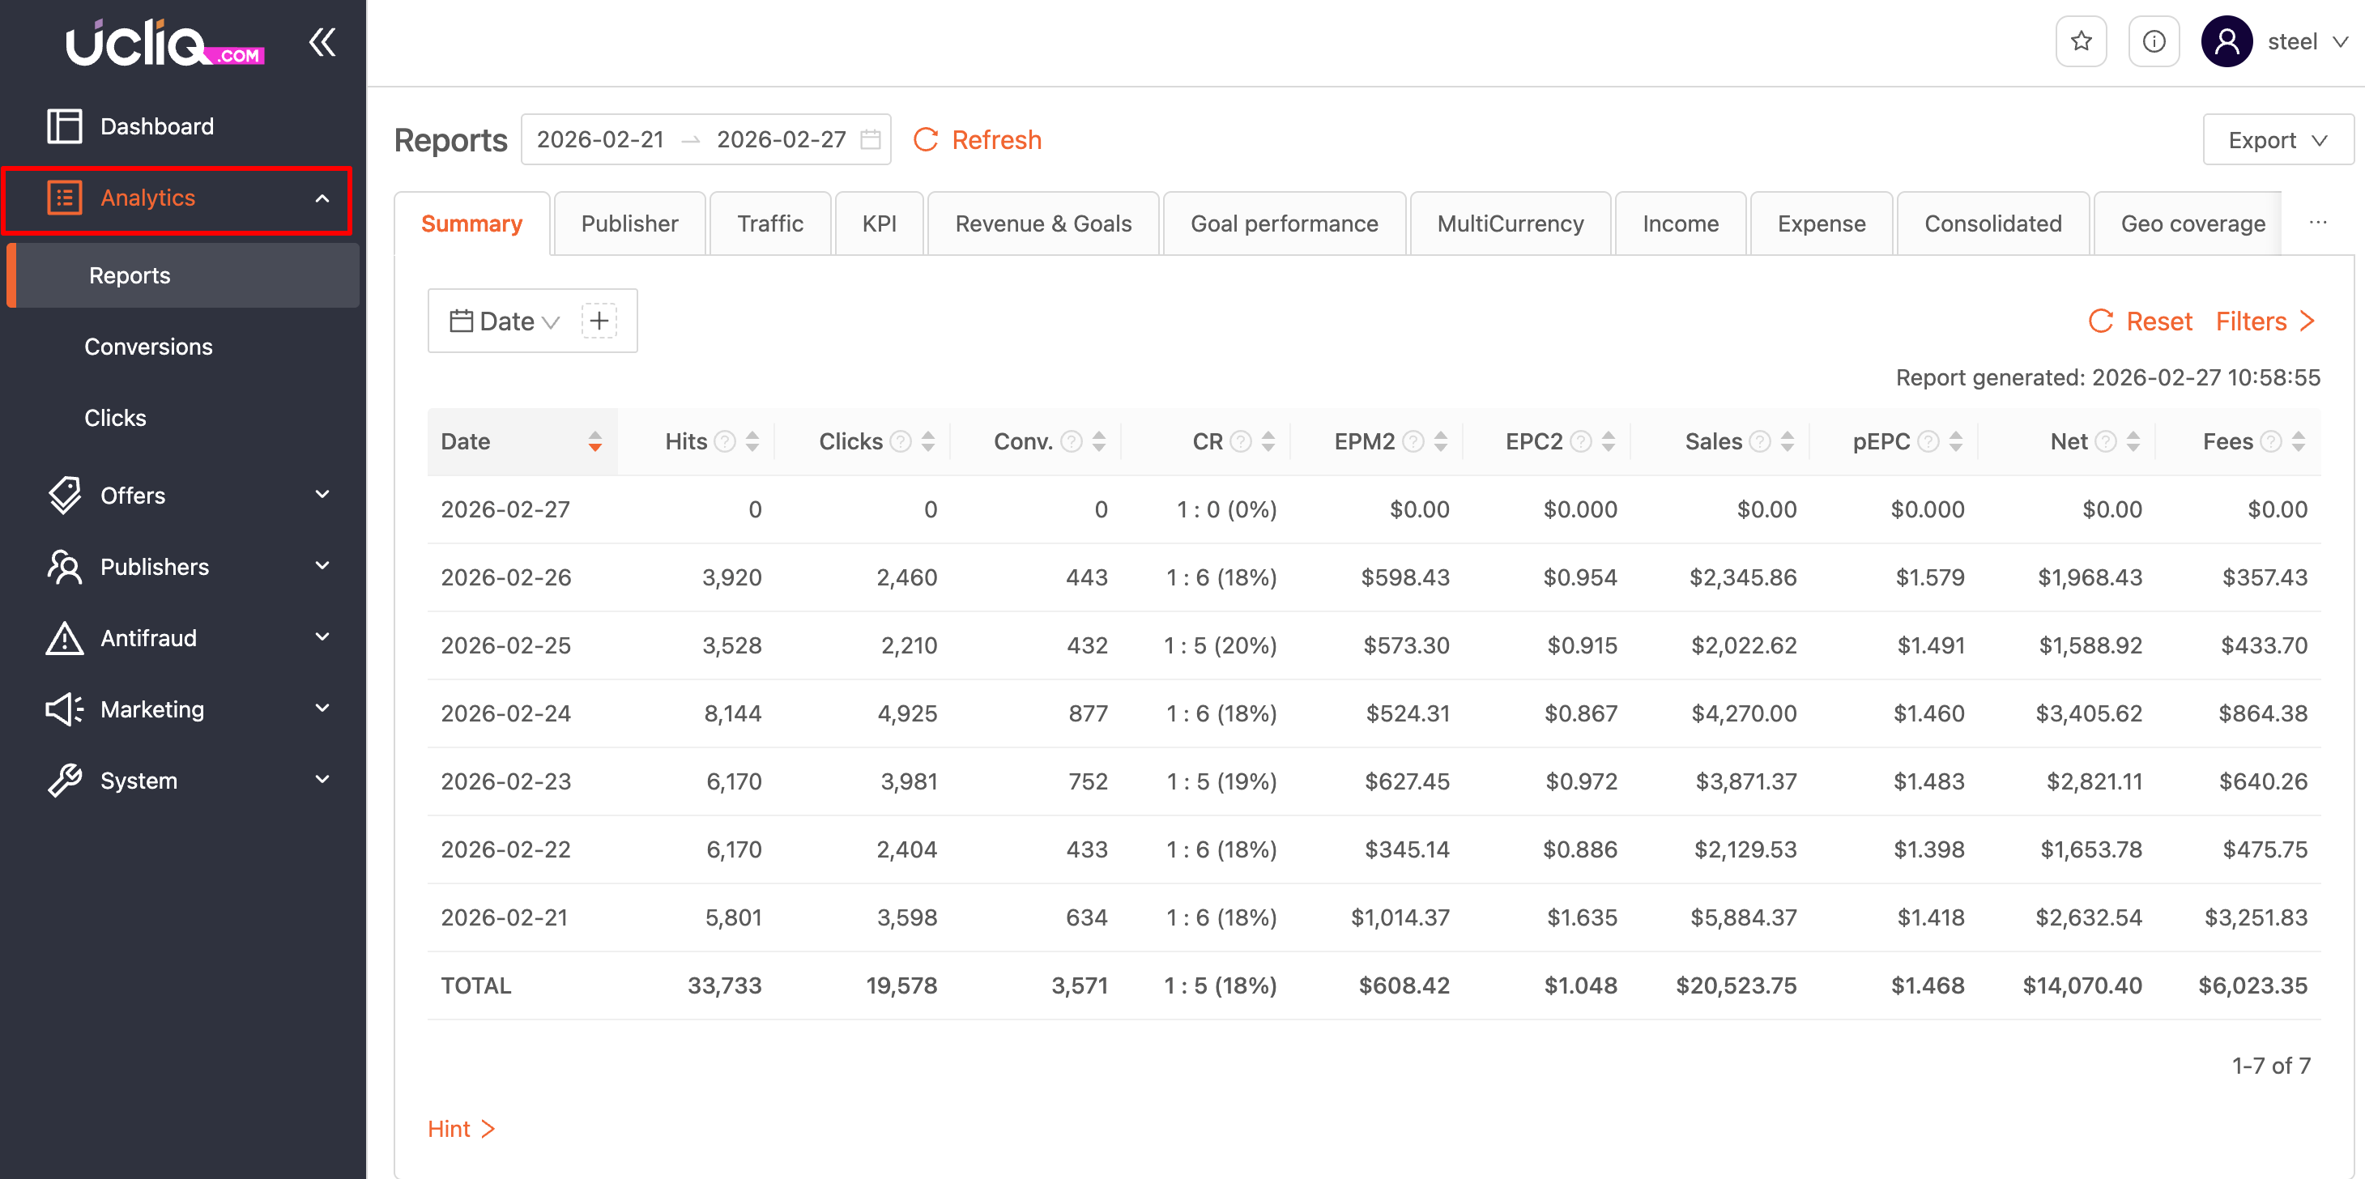The height and width of the screenshot is (1179, 2365).
Task: Switch to the Publisher tab
Action: pyautogui.click(x=629, y=223)
